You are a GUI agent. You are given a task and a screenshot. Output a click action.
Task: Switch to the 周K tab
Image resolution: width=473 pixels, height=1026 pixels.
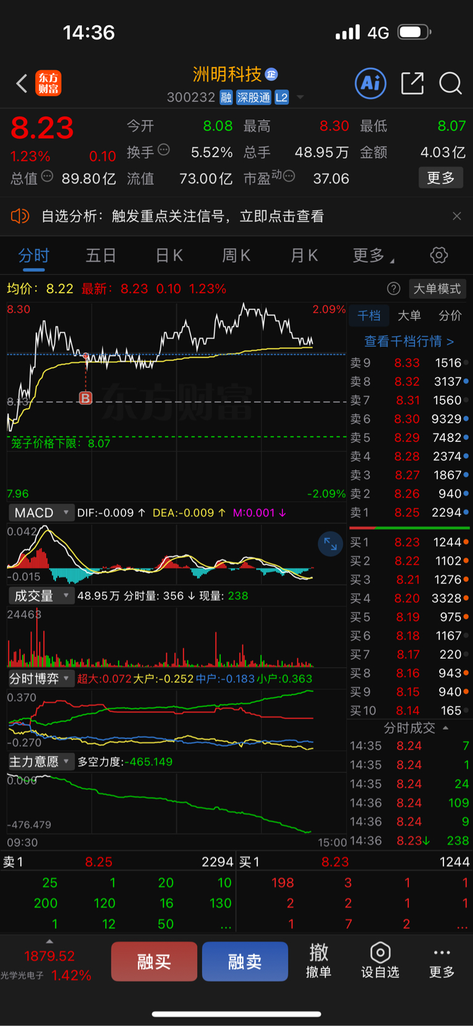(x=236, y=256)
